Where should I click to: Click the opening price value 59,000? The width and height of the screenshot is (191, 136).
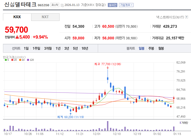(x=79, y=38)
